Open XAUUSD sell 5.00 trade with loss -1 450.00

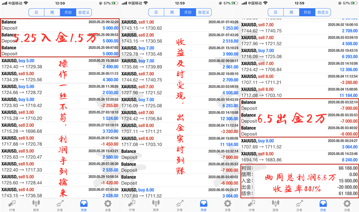pos(60,141)
